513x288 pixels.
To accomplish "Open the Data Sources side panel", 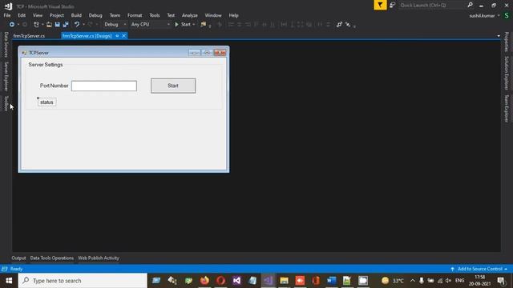I will pyautogui.click(x=6, y=45).
